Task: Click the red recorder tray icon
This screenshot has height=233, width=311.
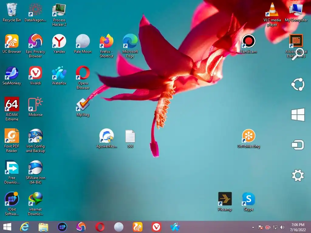Action: 268,227
